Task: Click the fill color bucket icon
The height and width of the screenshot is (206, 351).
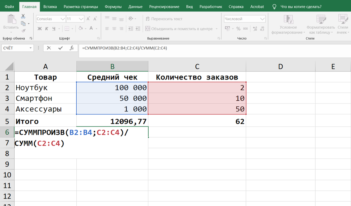Action: coord(80,29)
